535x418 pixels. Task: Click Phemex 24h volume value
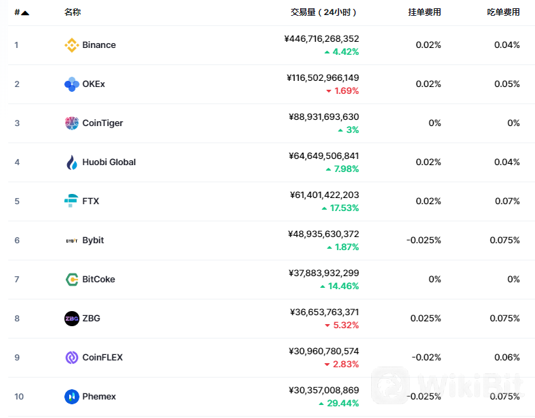(x=323, y=390)
